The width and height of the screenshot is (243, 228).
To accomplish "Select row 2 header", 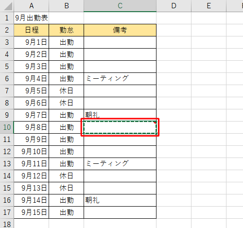I will [7, 30].
